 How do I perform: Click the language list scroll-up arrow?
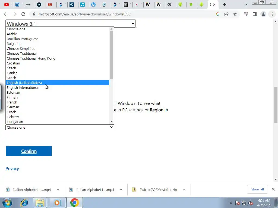[x=111, y=29]
